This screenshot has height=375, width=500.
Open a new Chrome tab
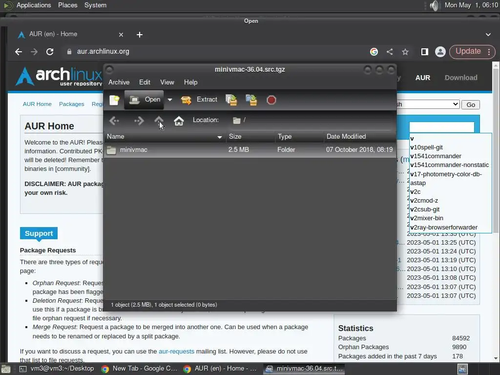coord(140,35)
